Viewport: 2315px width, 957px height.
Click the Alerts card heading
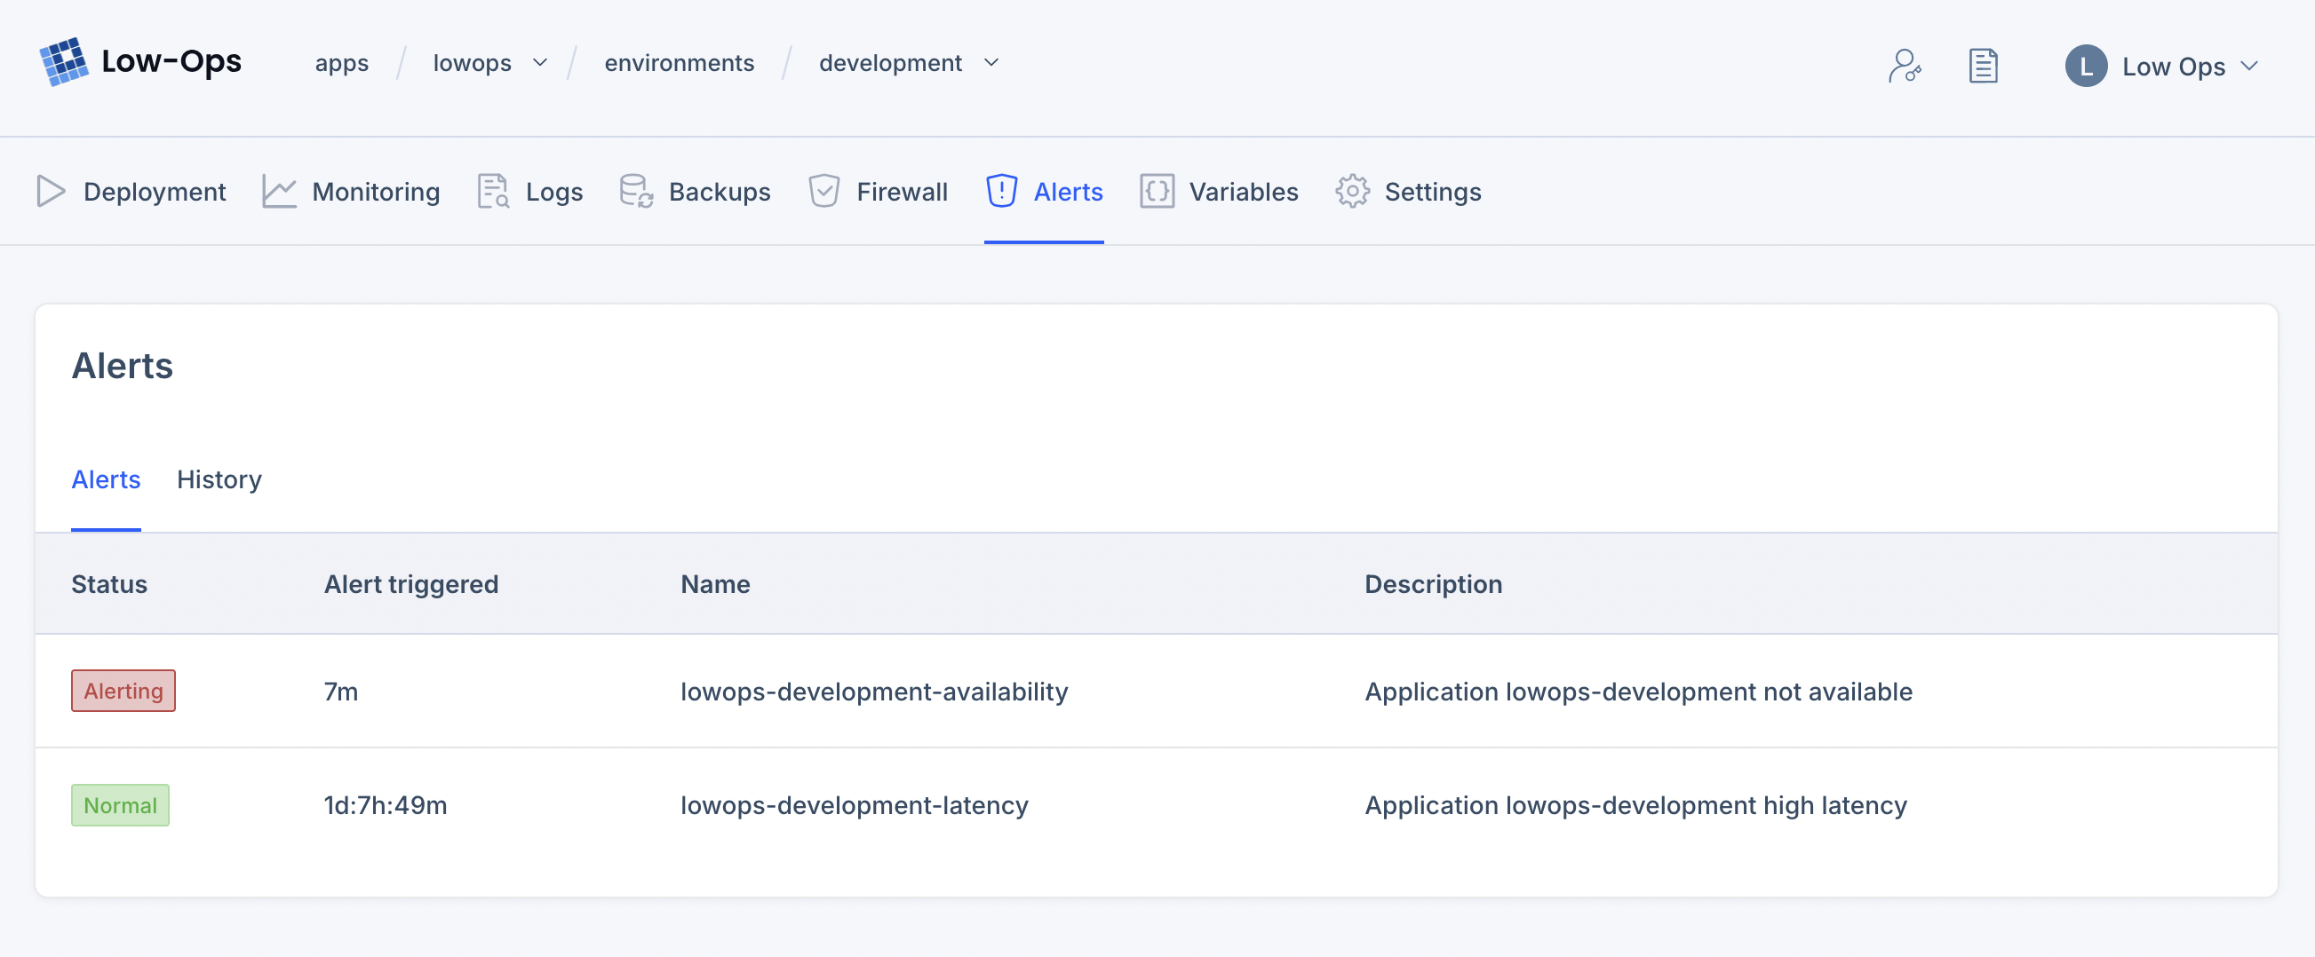point(123,366)
